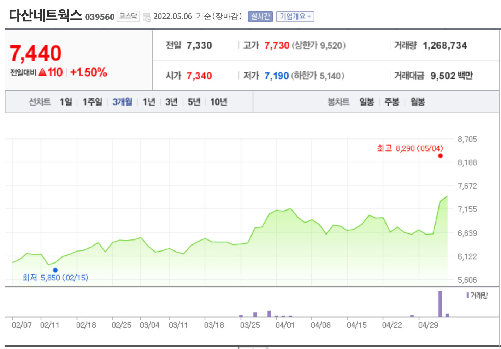Click the red 최고 8,290 high marker dot
501x349 pixels.
440,156
